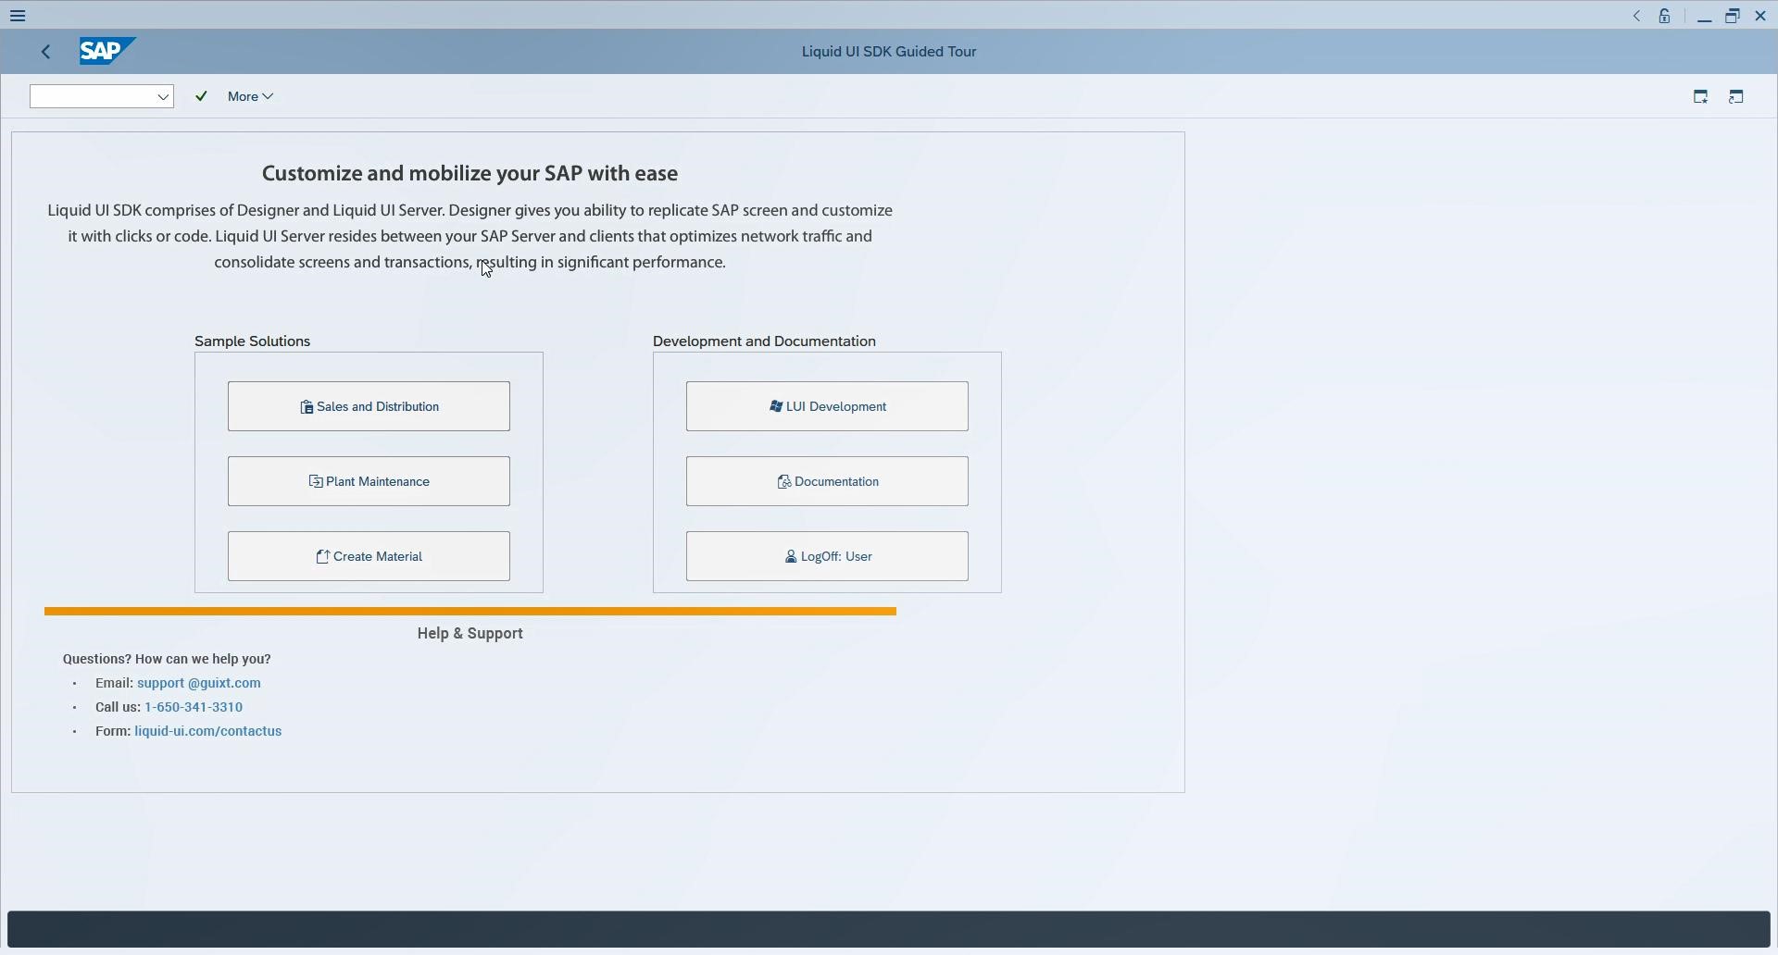Click the Liquid UI SDK Guided Tour title
The height and width of the screenshot is (955, 1778).
tap(889, 52)
